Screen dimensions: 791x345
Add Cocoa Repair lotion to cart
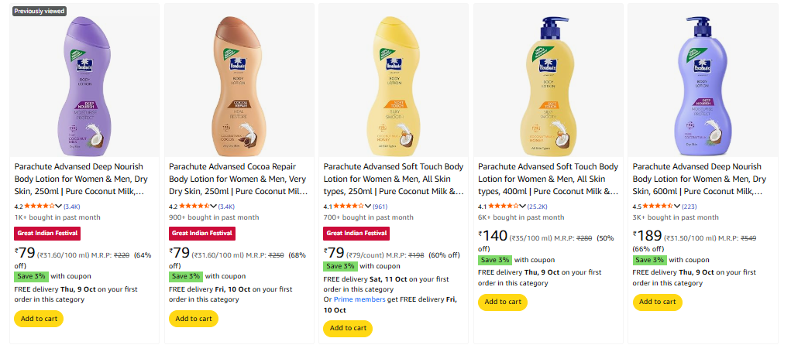click(194, 318)
